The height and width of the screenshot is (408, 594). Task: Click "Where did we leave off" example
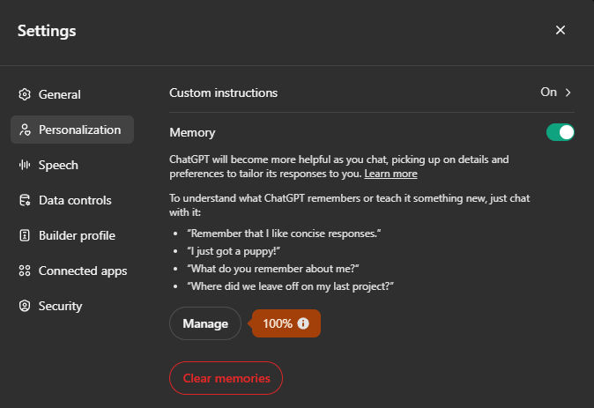(x=290, y=286)
